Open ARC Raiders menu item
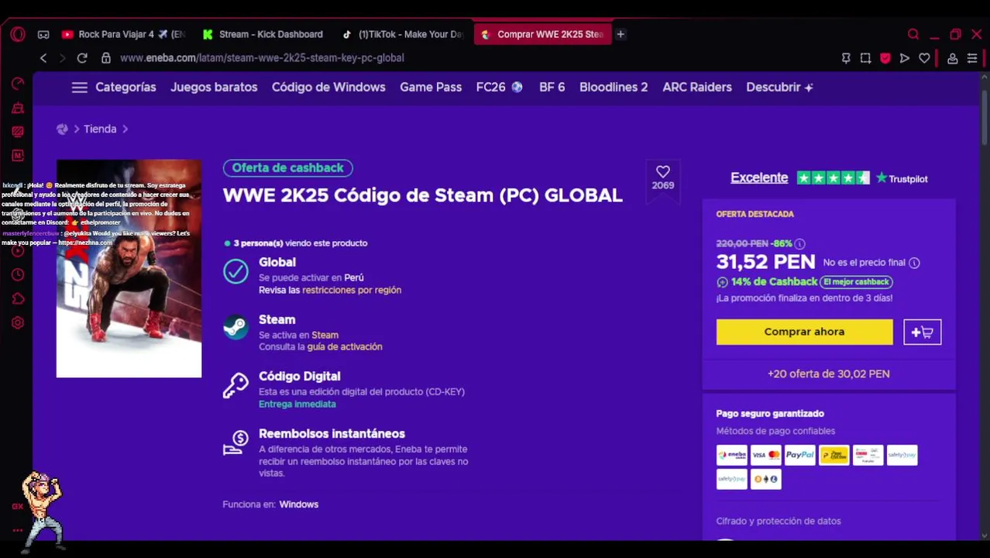This screenshot has width=990, height=558. click(697, 88)
